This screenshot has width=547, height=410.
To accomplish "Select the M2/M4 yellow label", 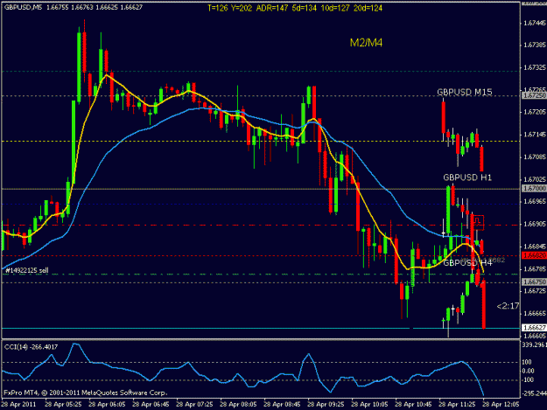I will click(366, 43).
